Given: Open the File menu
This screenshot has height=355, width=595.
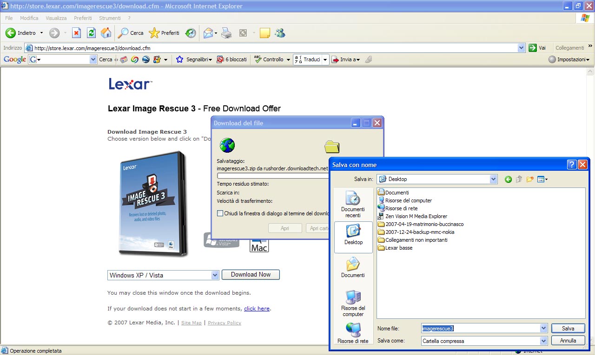Looking at the screenshot, I should (x=9, y=18).
